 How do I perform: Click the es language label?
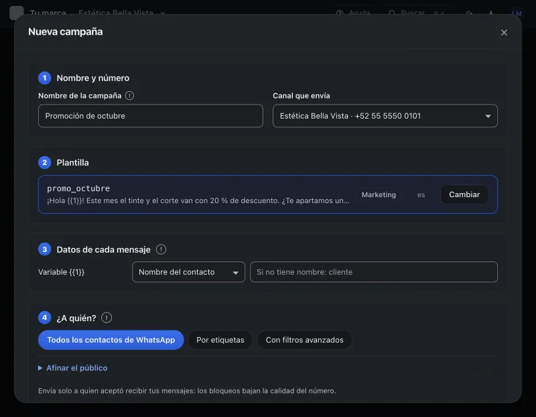point(421,194)
